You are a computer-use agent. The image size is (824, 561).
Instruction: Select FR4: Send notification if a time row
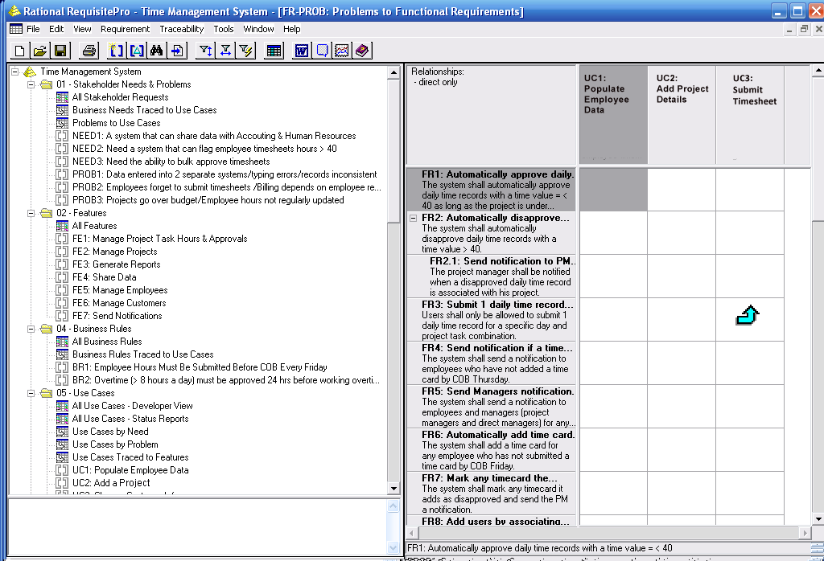[x=492, y=363]
